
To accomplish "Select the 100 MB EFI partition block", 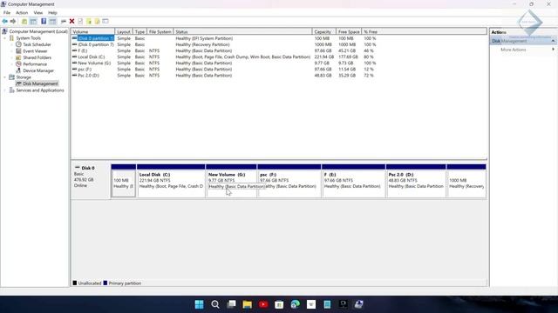I will pyautogui.click(x=124, y=182).
